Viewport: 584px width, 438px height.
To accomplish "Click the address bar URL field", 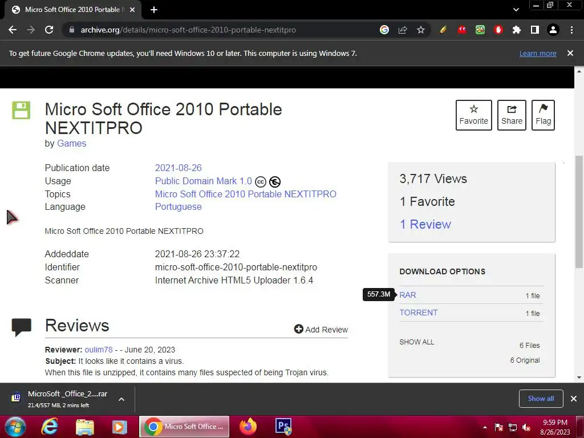I will 188,30.
